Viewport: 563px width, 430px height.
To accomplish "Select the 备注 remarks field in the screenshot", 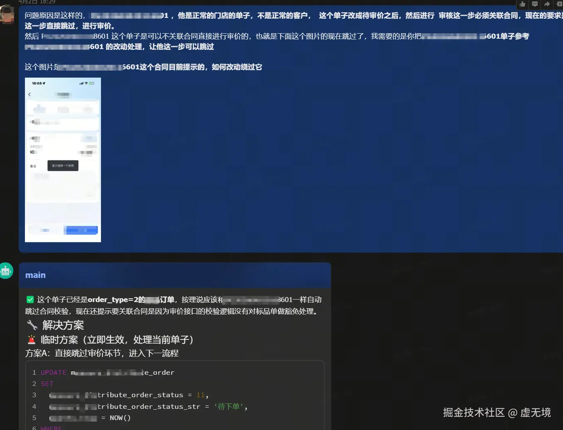I will point(33,166).
